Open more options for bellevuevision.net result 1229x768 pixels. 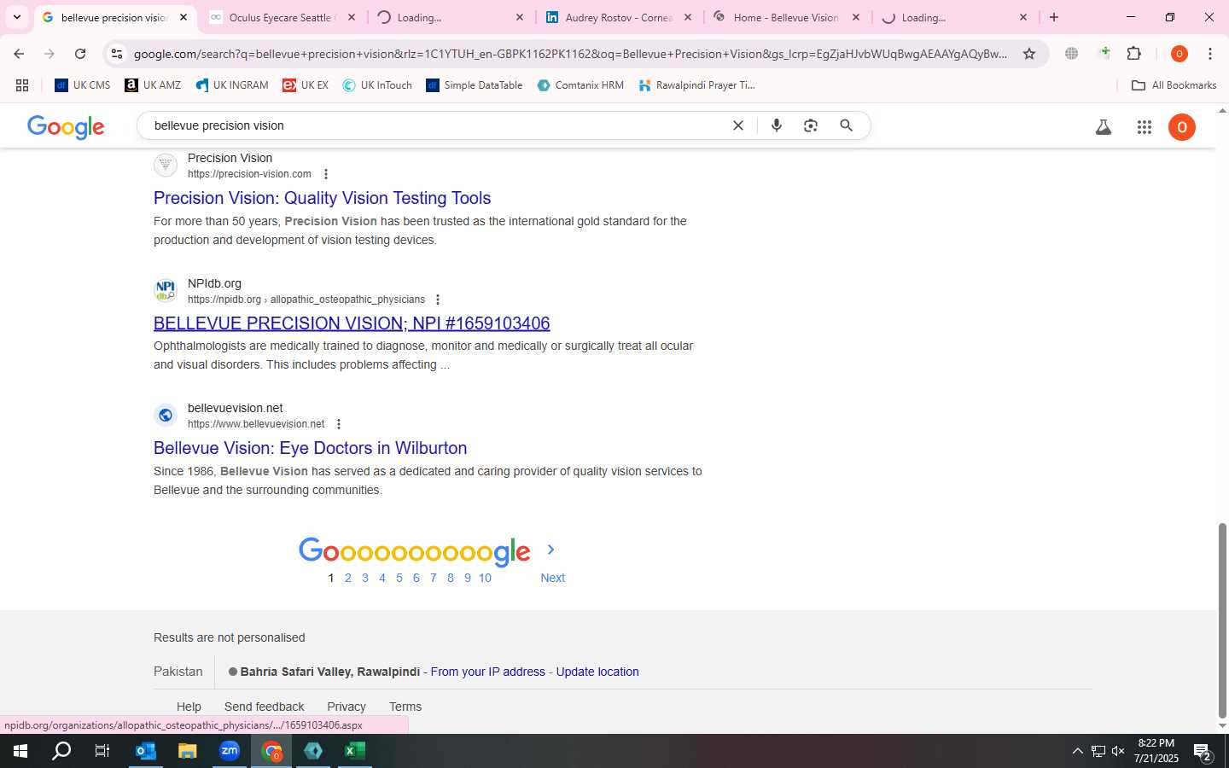(339, 424)
